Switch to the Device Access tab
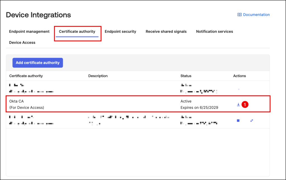286x180 pixels. coord(22,43)
